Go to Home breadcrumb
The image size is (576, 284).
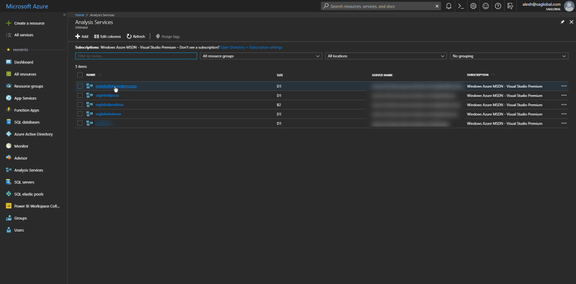pyautogui.click(x=79, y=15)
